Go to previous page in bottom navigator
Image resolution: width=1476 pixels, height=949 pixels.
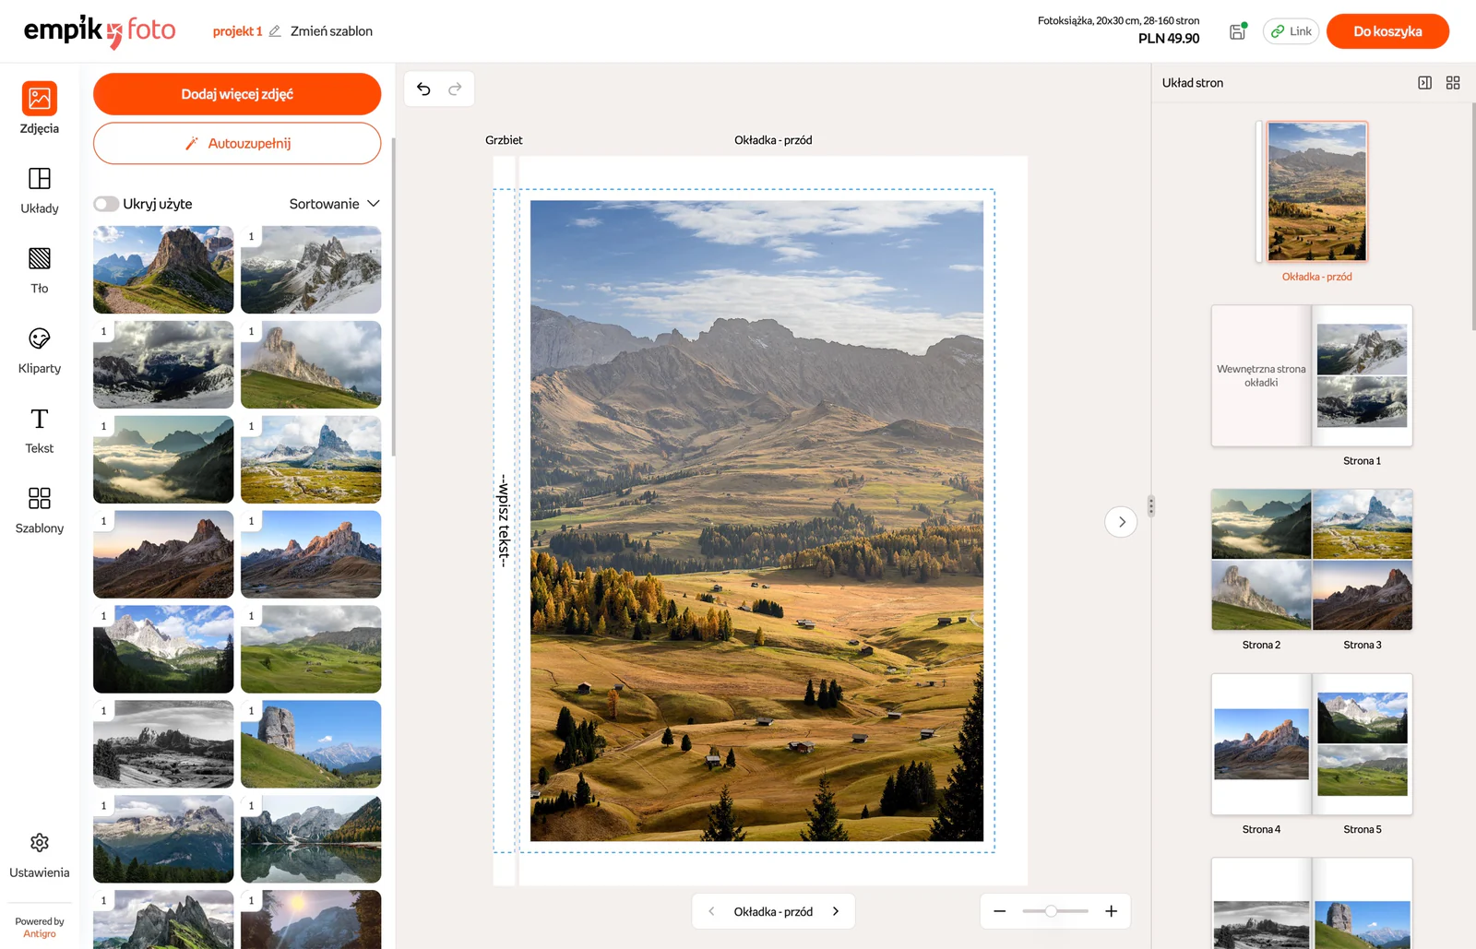tap(711, 911)
